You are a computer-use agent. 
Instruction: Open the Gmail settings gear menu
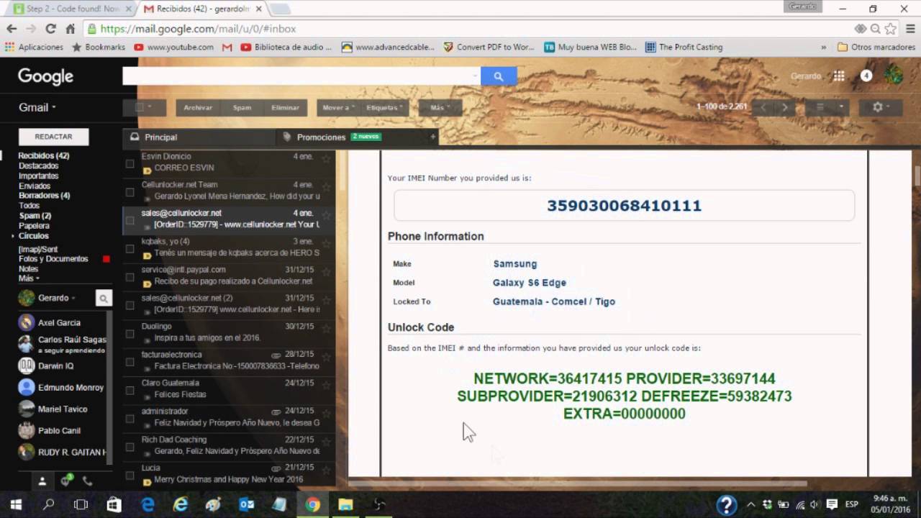[x=880, y=107]
